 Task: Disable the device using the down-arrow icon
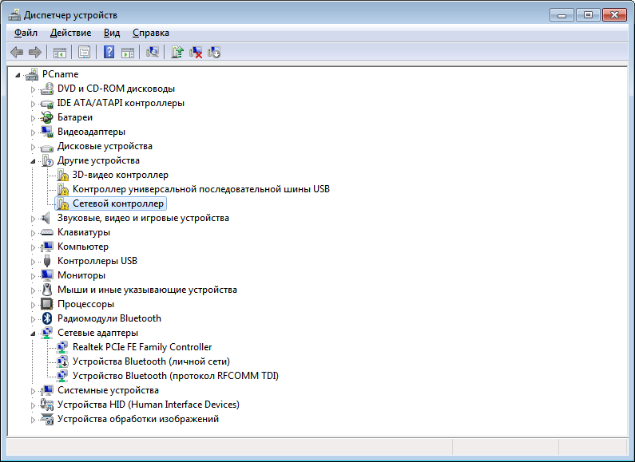pyautogui.click(x=214, y=52)
